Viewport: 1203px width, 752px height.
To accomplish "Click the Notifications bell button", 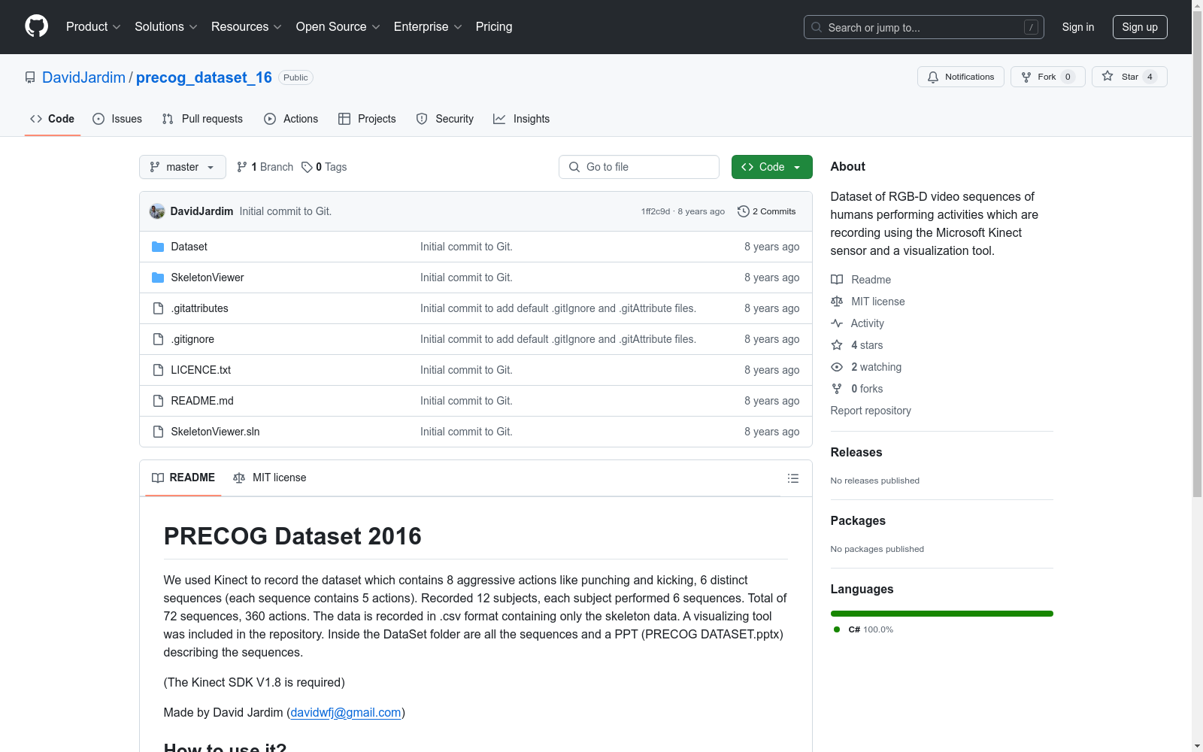I will 960,77.
